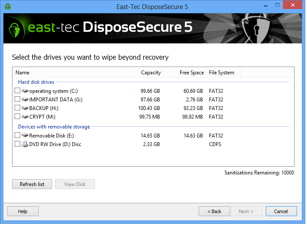Click the Next > button
307x226 pixels.
pyautogui.click(x=246, y=211)
